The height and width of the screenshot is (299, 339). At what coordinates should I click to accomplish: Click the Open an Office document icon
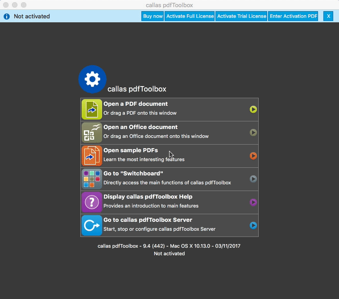click(92, 133)
